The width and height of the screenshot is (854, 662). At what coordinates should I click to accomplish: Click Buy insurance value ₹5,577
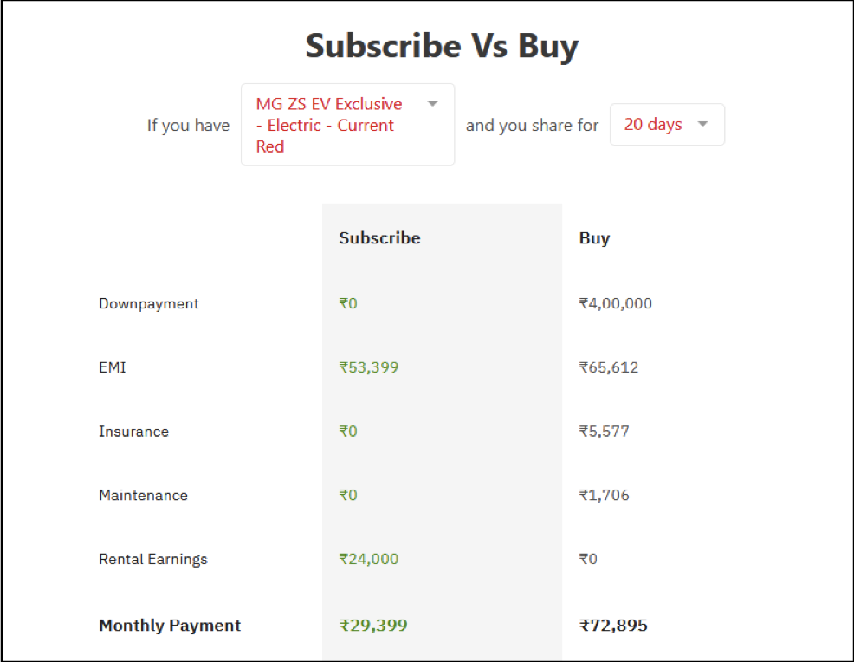pyautogui.click(x=604, y=432)
